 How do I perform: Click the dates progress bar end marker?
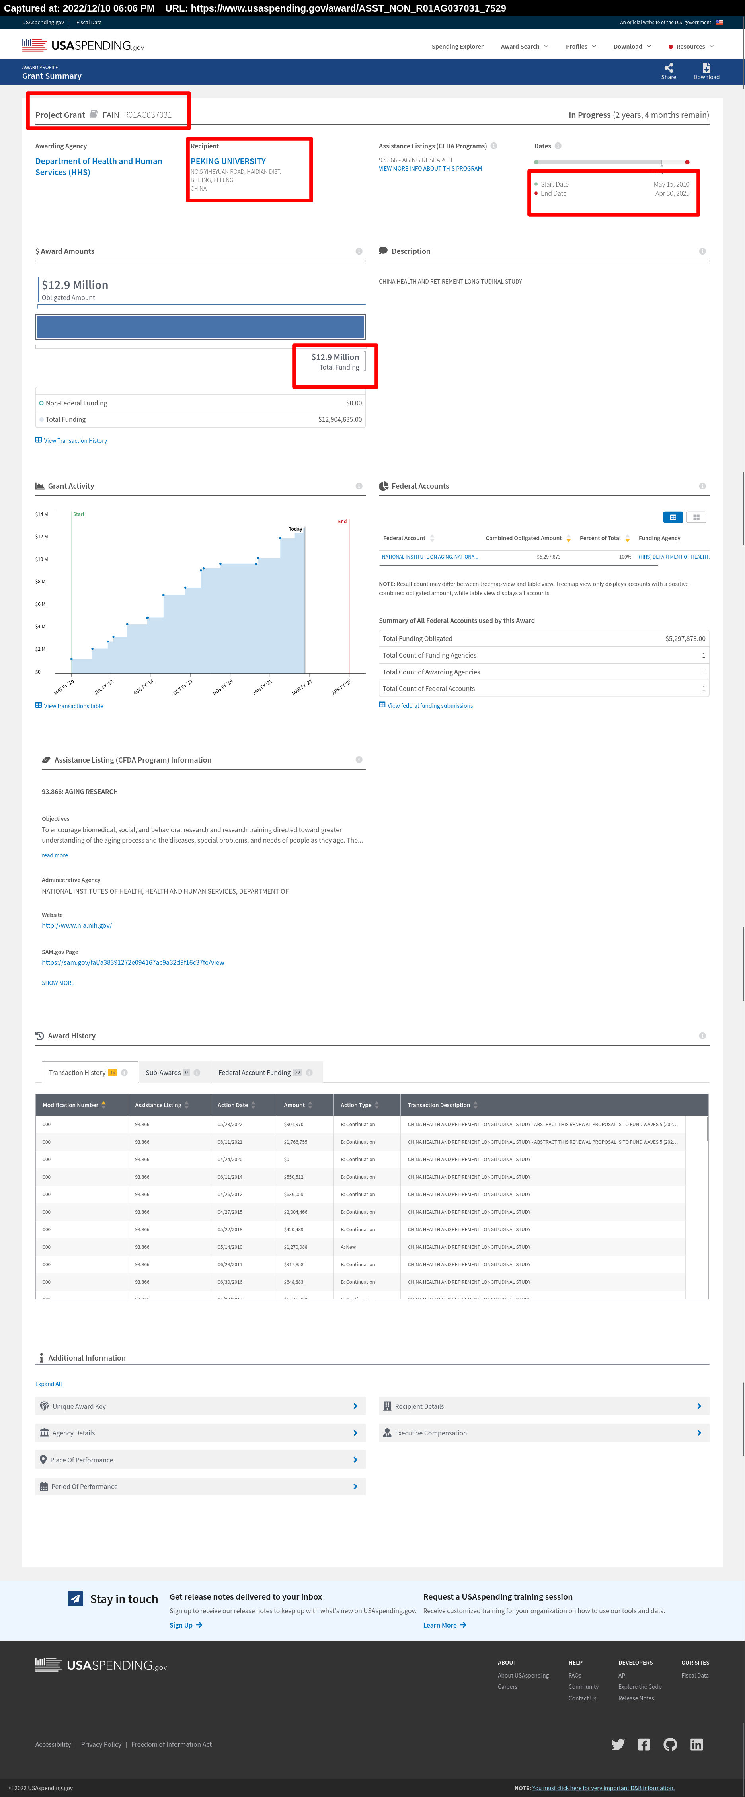click(687, 162)
